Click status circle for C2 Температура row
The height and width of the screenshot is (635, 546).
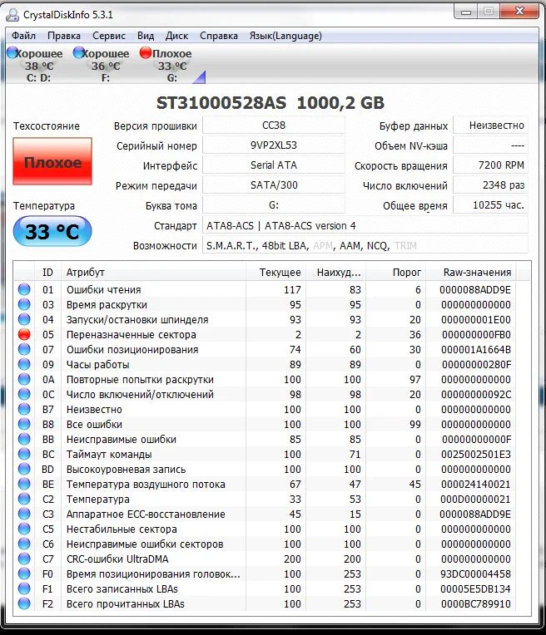(x=24, y=499)
